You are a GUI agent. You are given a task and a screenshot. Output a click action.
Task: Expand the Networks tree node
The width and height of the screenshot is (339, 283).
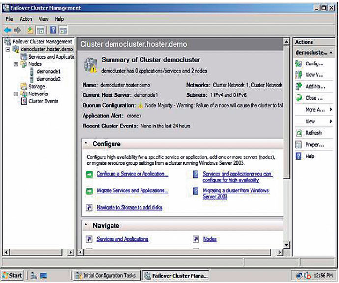[16, 94]
